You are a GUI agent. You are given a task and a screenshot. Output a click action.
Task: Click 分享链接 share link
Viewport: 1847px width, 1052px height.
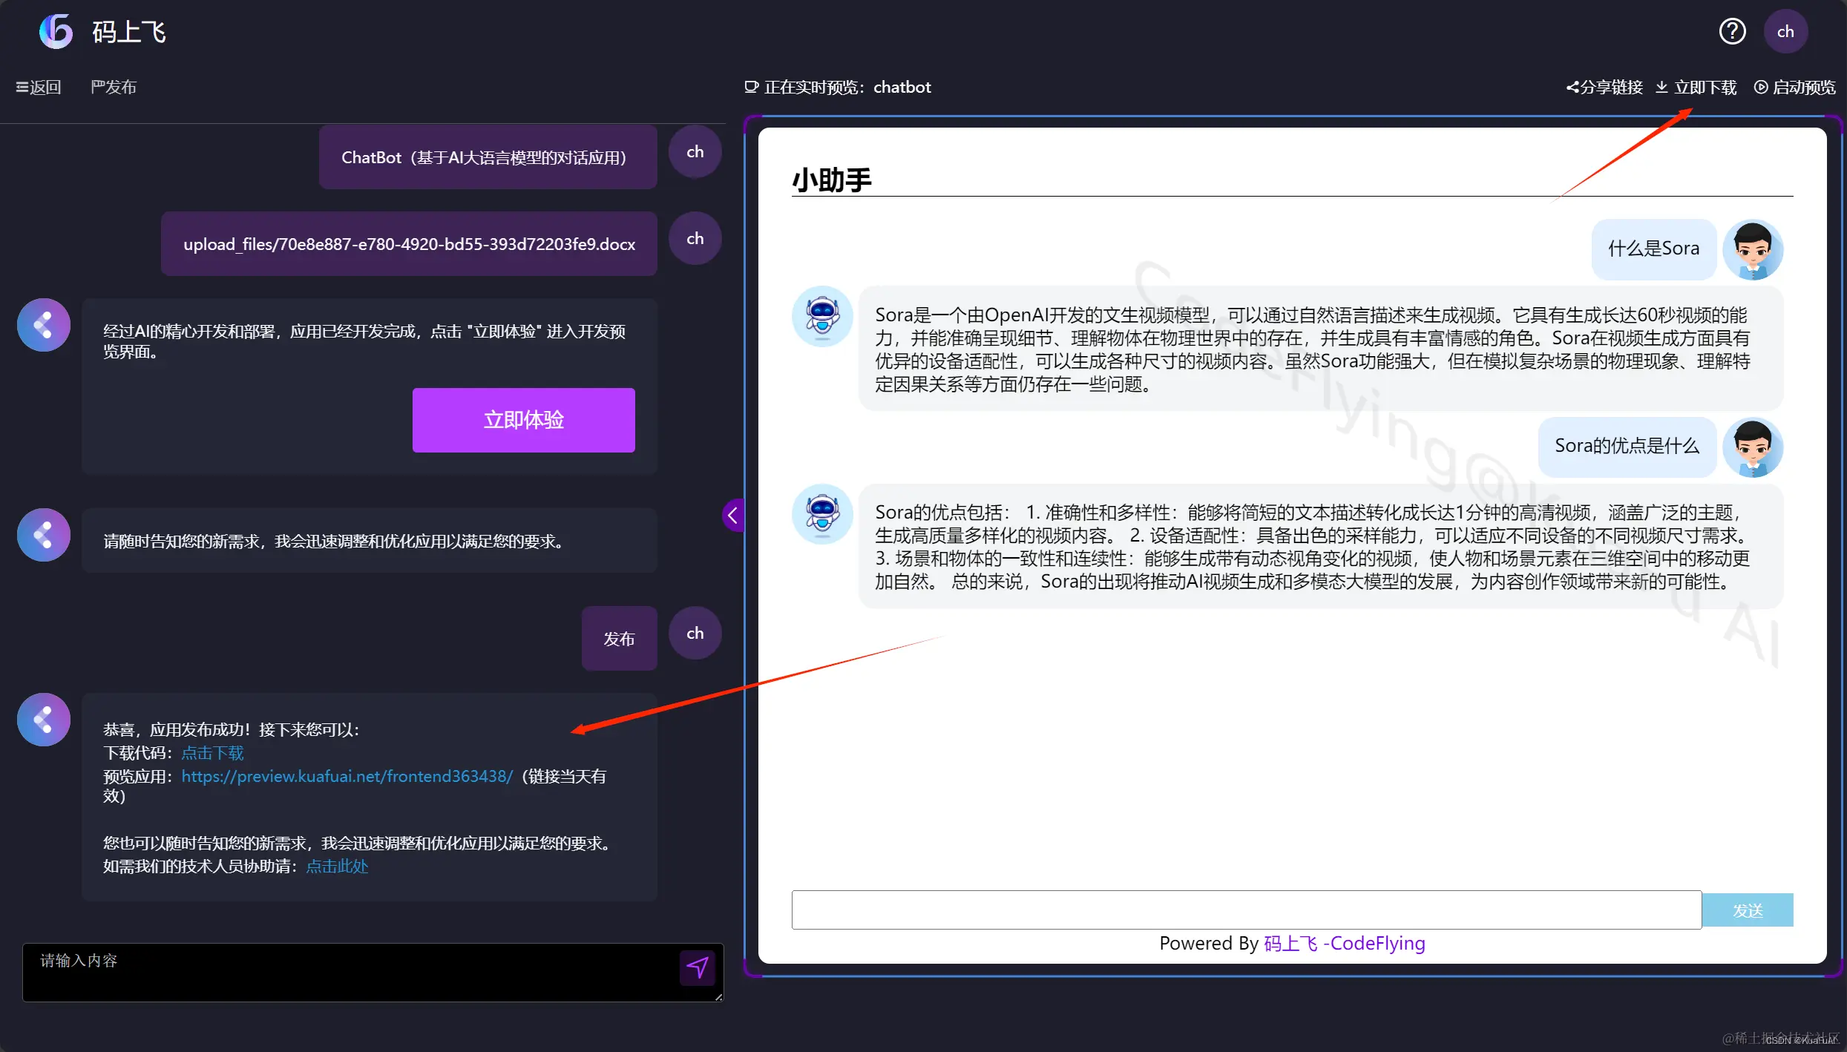click(x=1604, y=88)
